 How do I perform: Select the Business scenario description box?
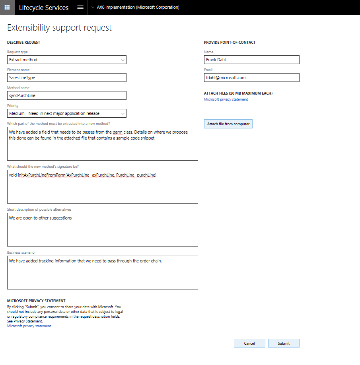[102, 272]
